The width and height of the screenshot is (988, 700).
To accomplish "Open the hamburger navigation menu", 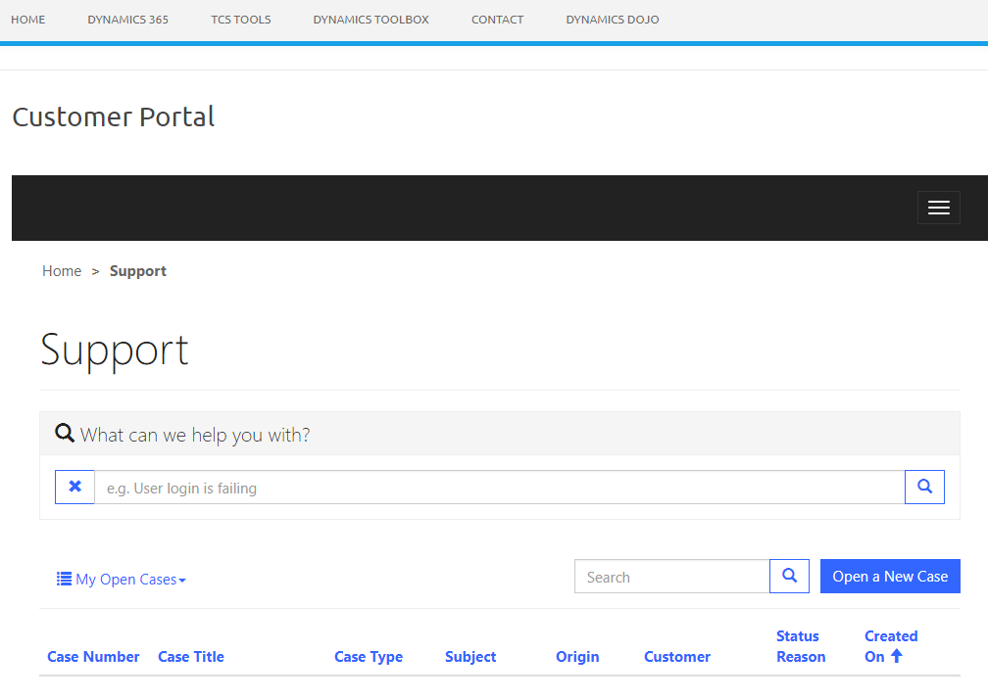I will pos(938,208).
